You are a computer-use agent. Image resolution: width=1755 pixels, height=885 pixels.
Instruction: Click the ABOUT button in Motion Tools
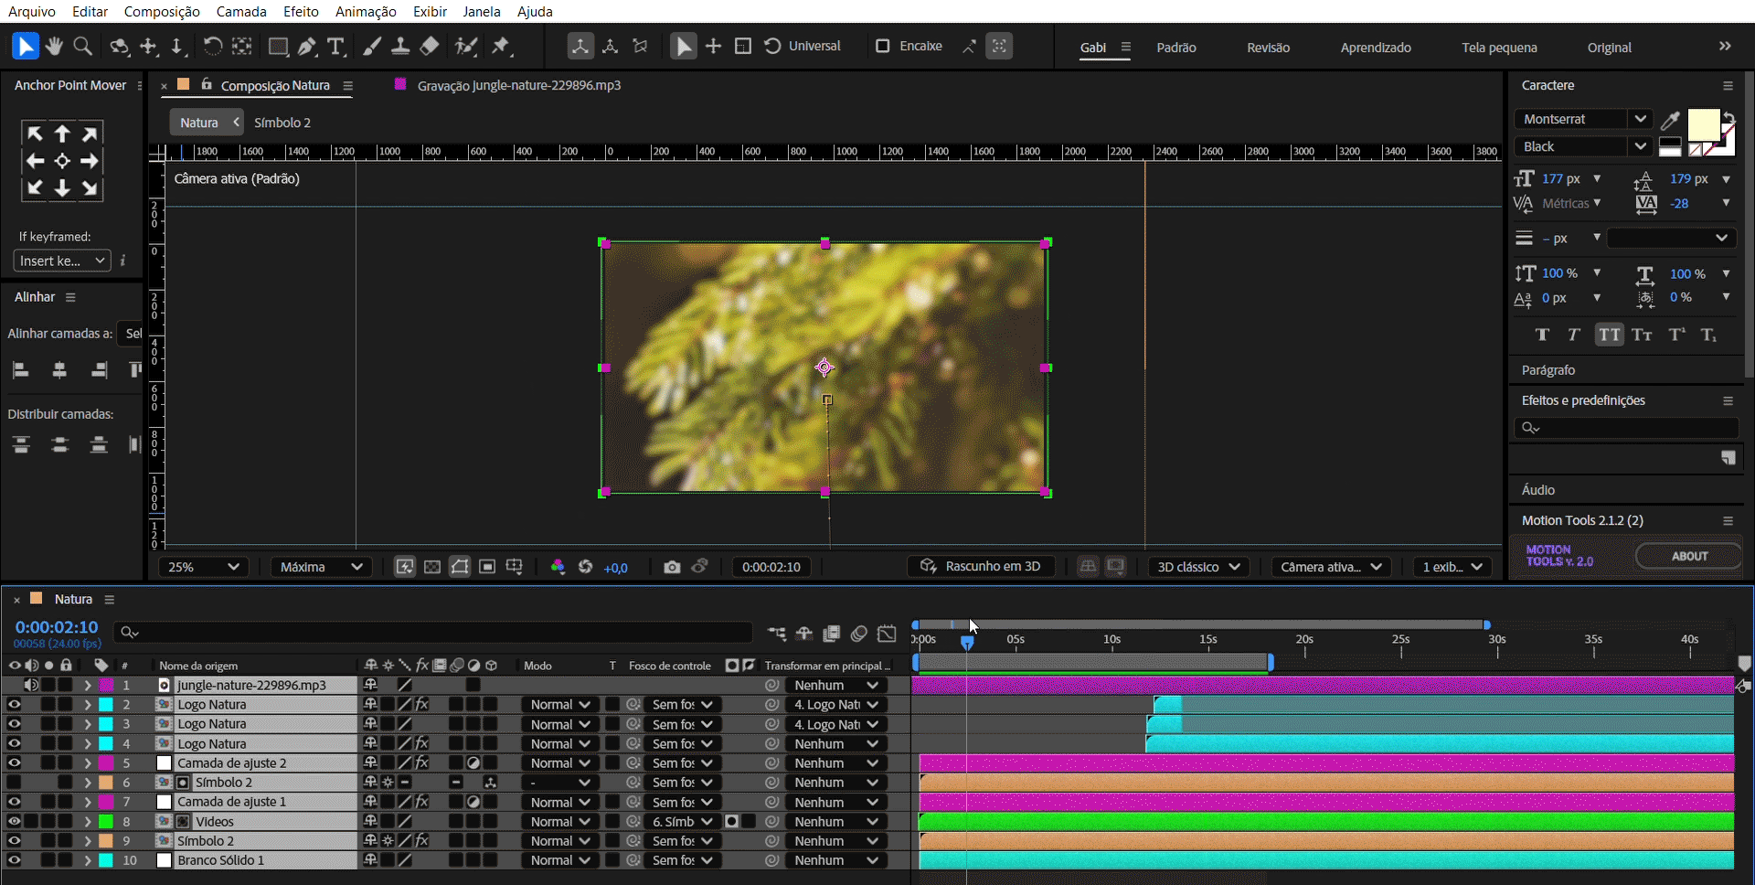click(1688, 556)
